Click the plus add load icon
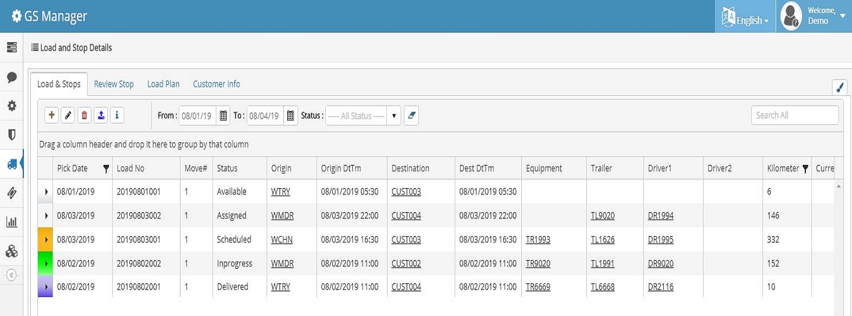Image resolution: width=852 pixels, height=316 pixels. (52, 115)
